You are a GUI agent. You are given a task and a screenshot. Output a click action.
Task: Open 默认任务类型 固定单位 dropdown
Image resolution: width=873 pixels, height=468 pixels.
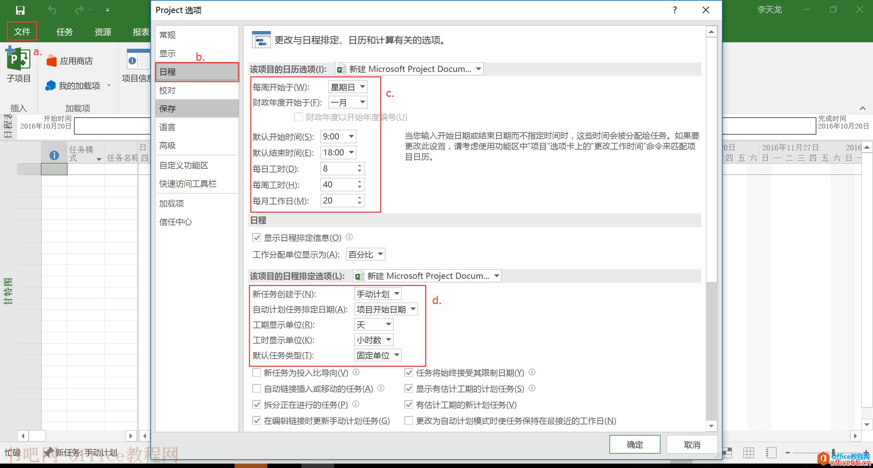click(378, 355)
